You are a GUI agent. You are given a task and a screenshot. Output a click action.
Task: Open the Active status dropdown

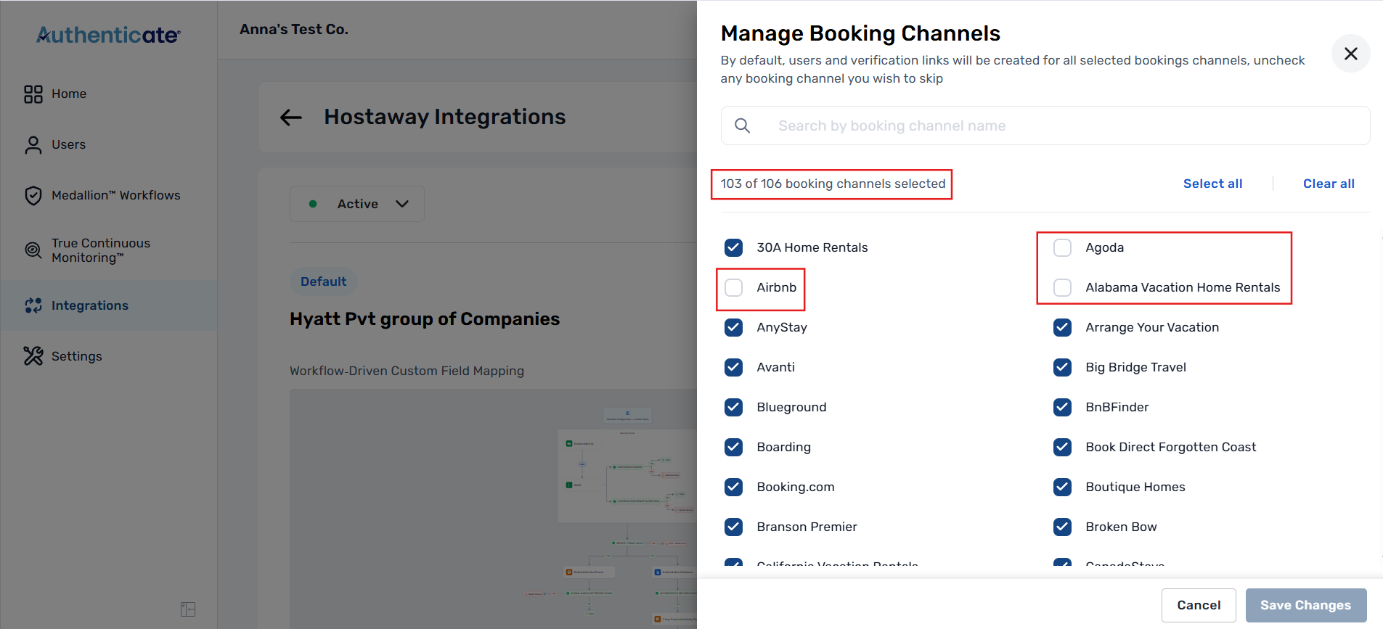point(357,204)
